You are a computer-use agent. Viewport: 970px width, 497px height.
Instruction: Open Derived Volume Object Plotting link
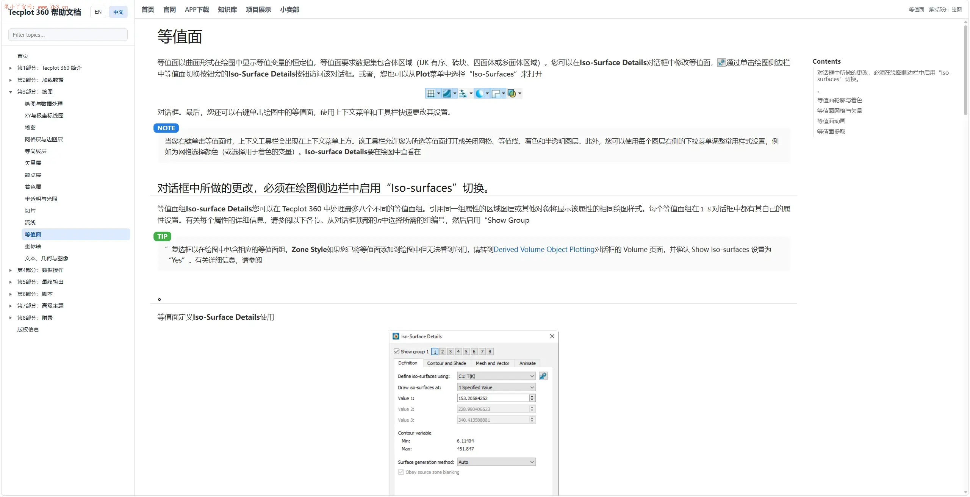(x=544, y=250)
